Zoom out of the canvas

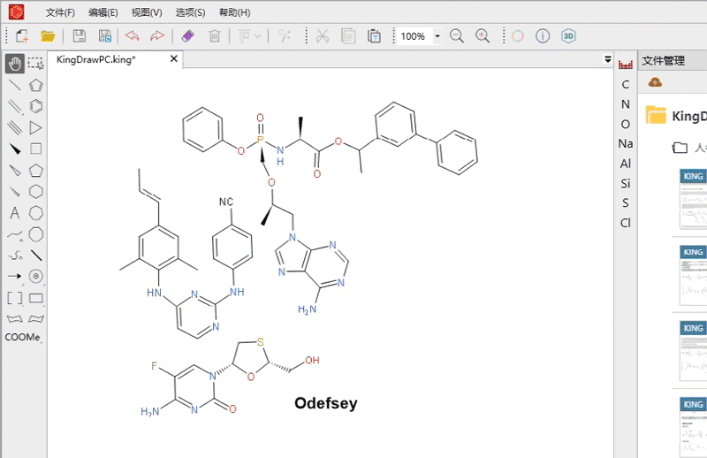(456, 36)
